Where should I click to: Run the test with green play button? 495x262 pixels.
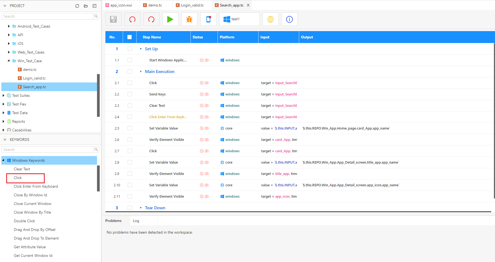170,19
